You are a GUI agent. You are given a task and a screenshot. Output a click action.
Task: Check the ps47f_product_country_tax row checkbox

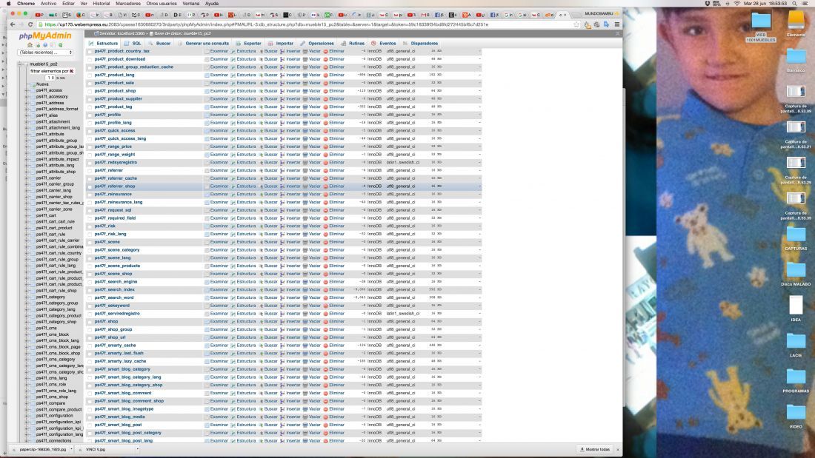pos(90,51)
